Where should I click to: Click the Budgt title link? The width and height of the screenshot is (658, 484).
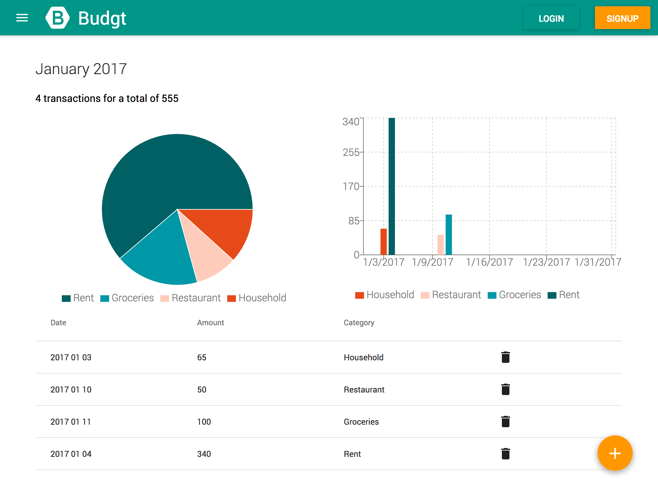click(x=102, y=18)
